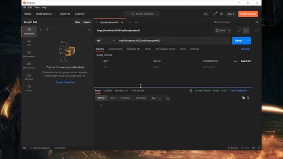Select the Visualize response view

click(141, 98)
